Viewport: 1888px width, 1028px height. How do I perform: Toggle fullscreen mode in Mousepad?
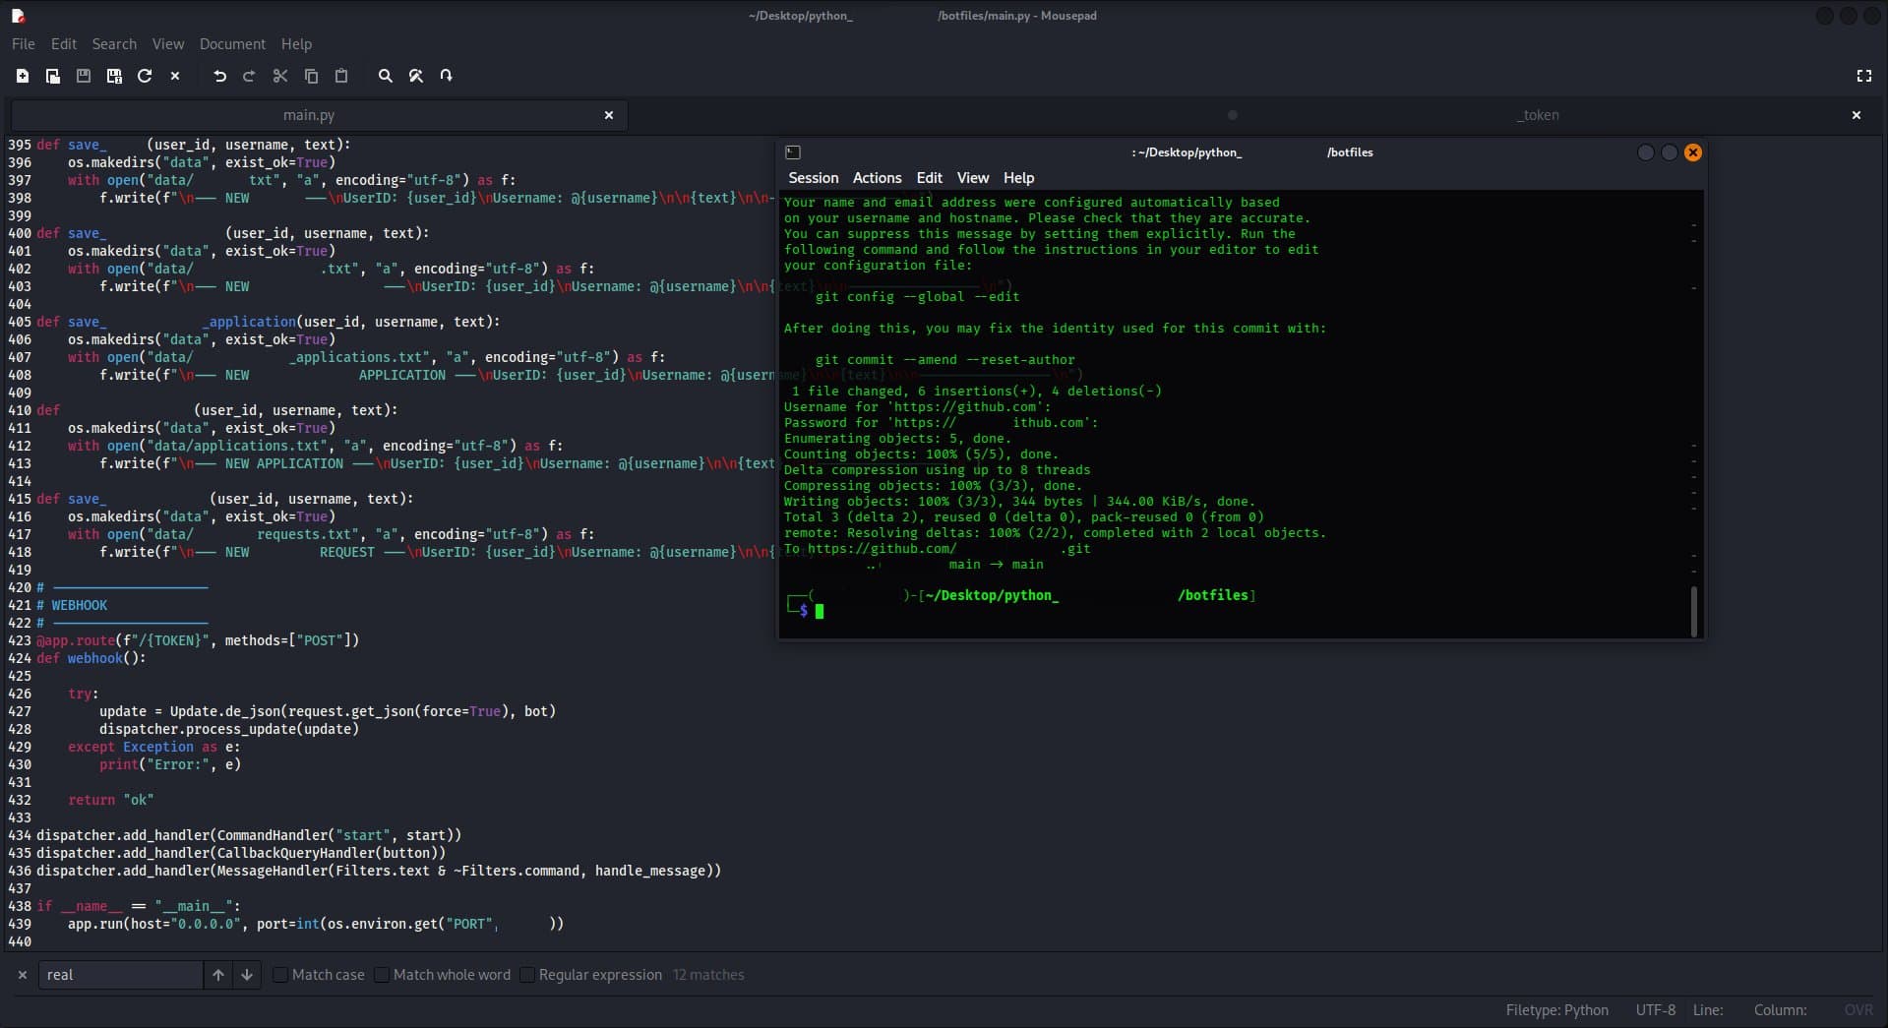(x=1863, y=76)
